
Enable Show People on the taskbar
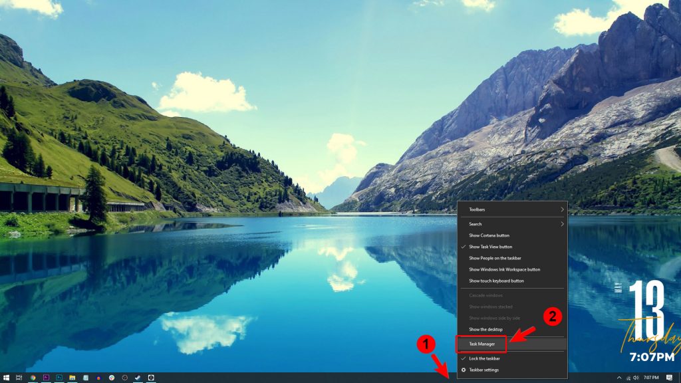tap(513, 258)
